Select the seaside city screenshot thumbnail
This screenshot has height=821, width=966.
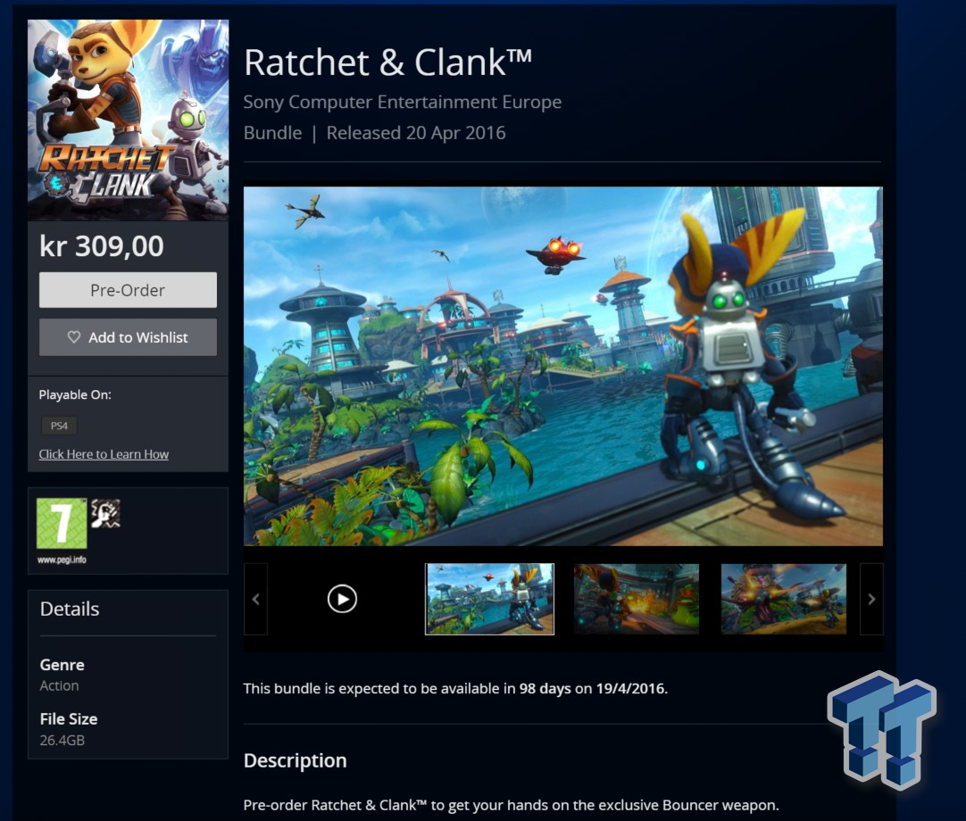coord(490,599)
